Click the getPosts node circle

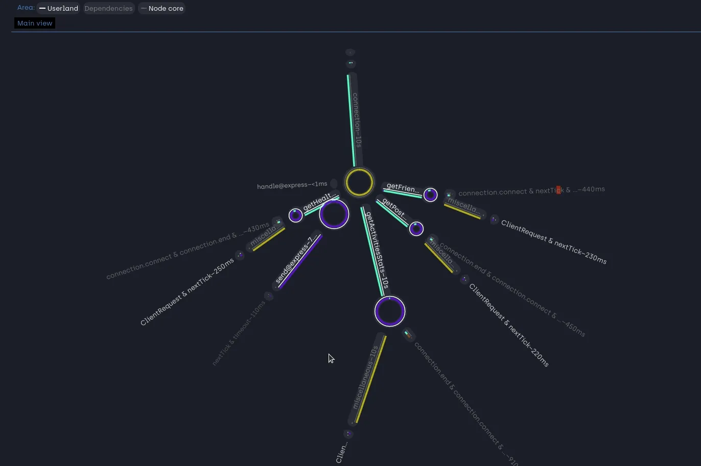click(416, 228)
